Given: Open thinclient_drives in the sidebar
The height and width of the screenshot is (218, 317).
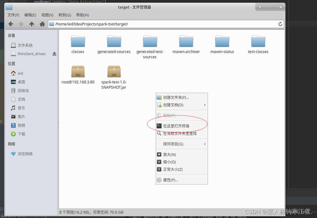Looking at the screenshot, I should [x=28, y=54].
